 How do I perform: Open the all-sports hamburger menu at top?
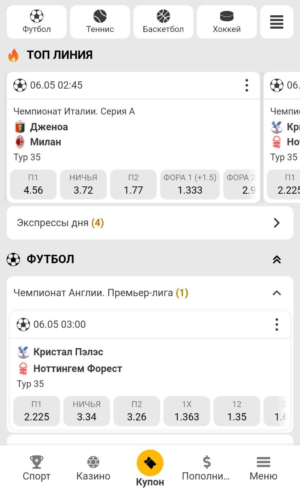click(277, 22)
